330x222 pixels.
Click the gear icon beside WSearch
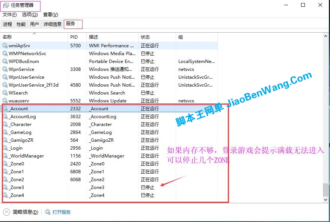[x=5, y=93]
